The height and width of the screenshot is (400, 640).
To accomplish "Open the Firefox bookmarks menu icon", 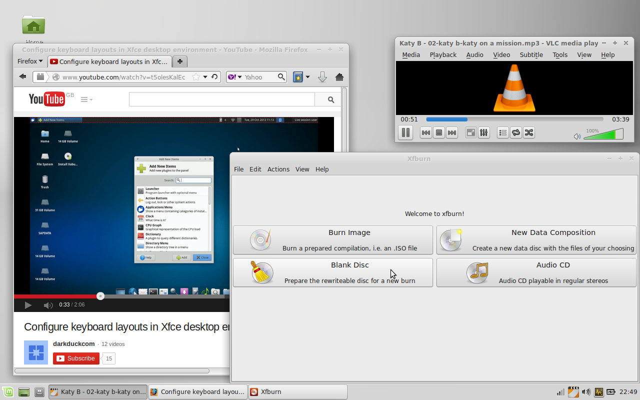I will click(298, 77).
